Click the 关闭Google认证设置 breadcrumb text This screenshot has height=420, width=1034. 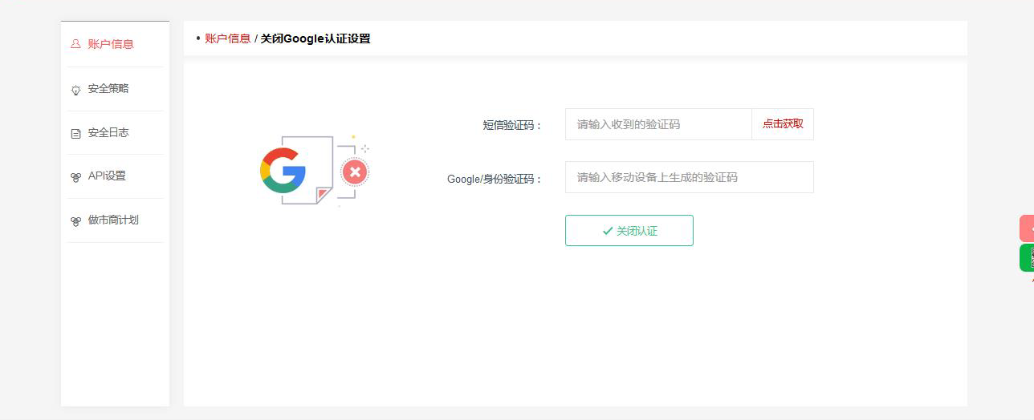point(315,38)
